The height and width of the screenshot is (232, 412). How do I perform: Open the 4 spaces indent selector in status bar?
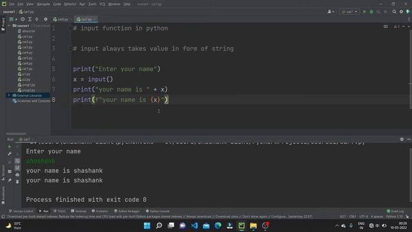pyautogui.click(x=377, y=217)
